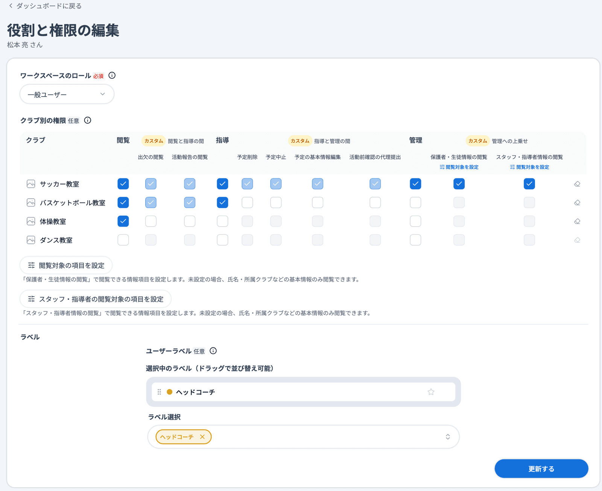Click the image icon of 体操教室
The width and height of the screenshot is (602, 491).
tap(31, 221)
